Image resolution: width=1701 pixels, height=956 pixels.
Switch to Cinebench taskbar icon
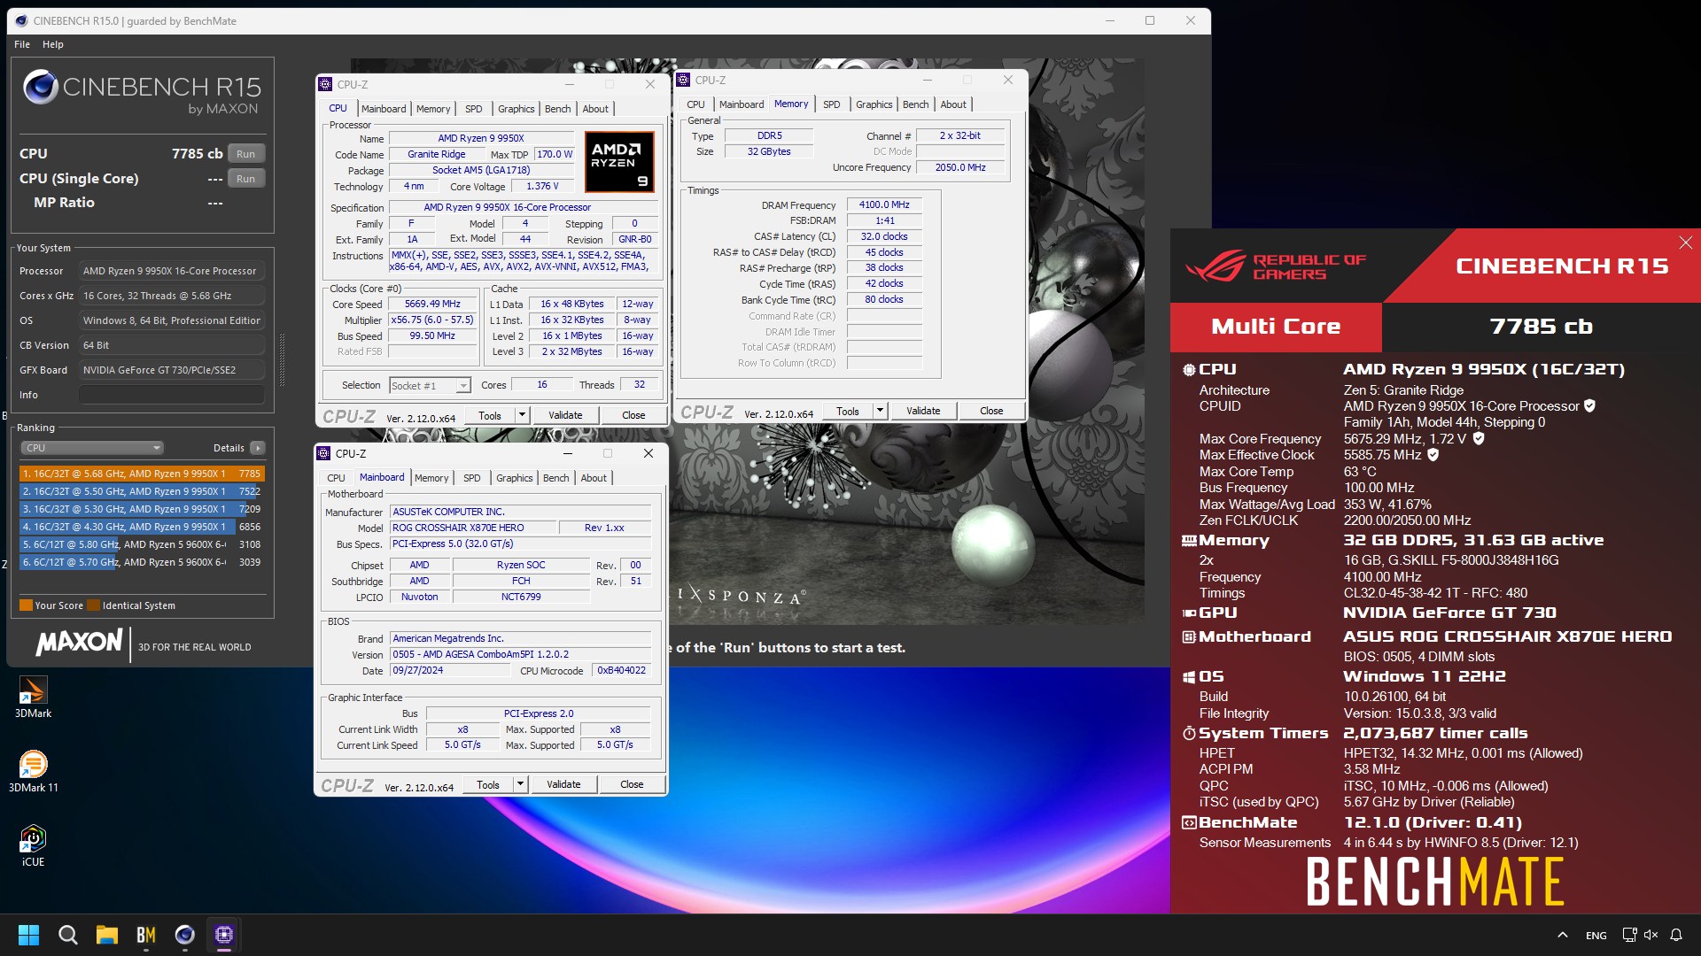pos(184,935)
